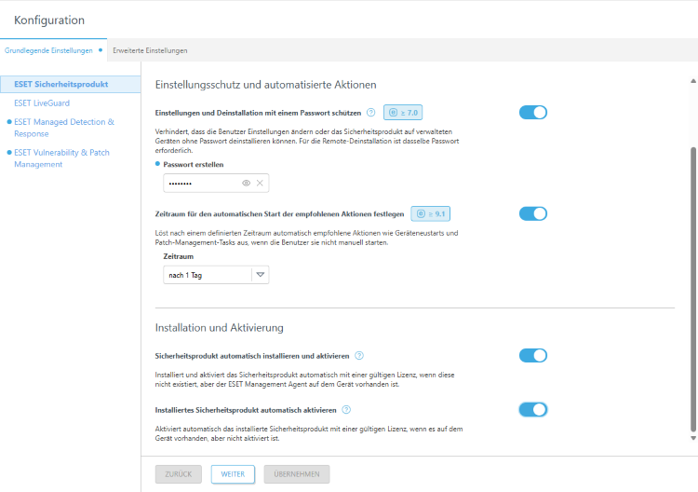Screen dimensions: 698x492
Task: Click into the Passwort erstellen field
Action: [200, 184]
